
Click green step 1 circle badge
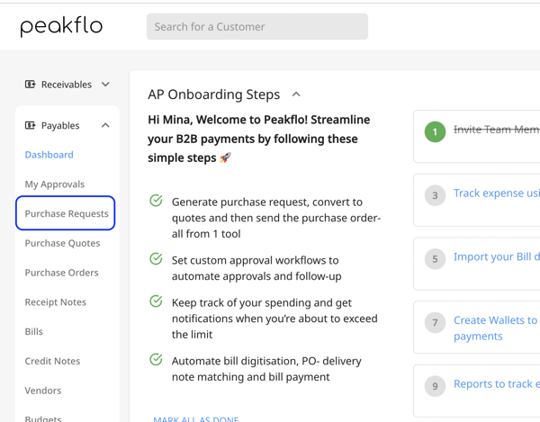(435, 132)
